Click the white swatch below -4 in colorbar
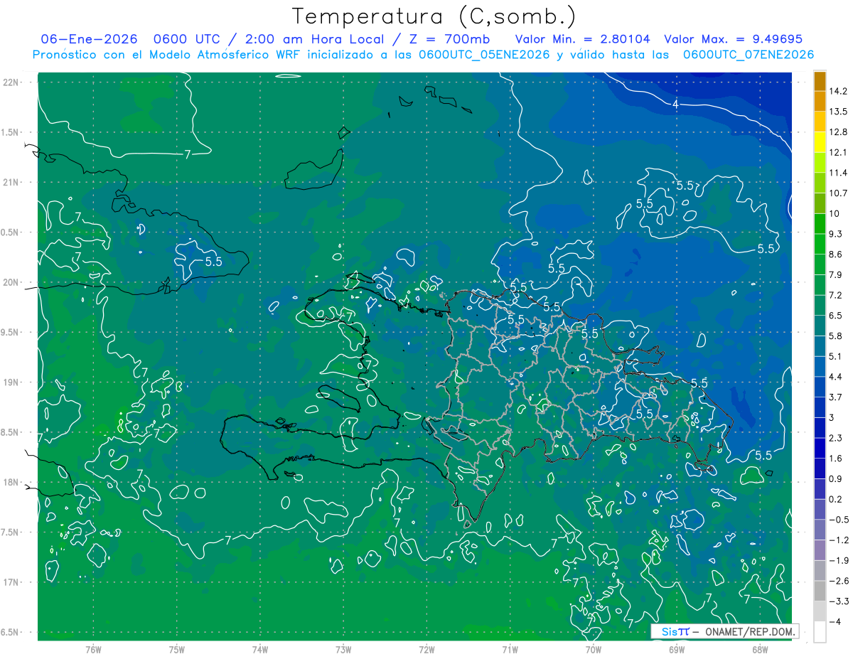This screenshot has height=659, width=853. (820, 632)
